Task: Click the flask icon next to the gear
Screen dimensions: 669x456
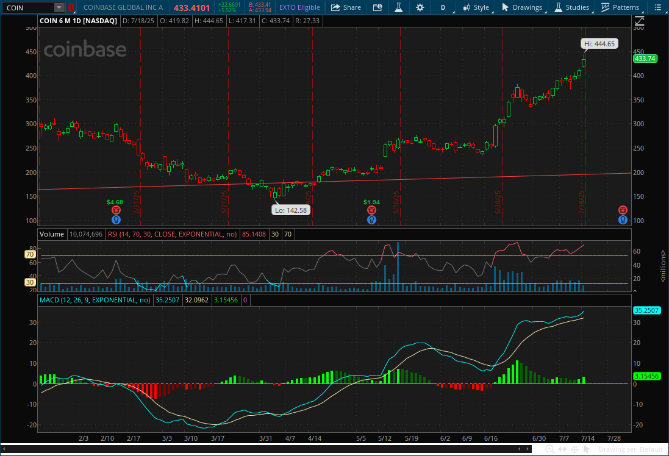Action: pos(398,7)
